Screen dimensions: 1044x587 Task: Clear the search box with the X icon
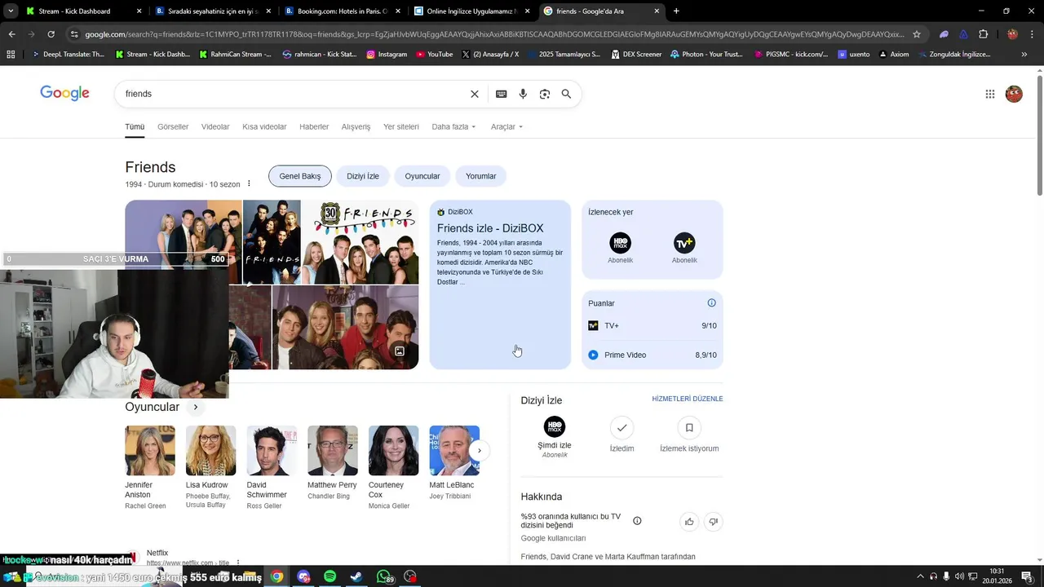pos(475,94)
